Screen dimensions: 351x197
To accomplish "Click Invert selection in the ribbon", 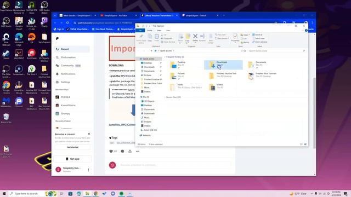I will [259, 42].
